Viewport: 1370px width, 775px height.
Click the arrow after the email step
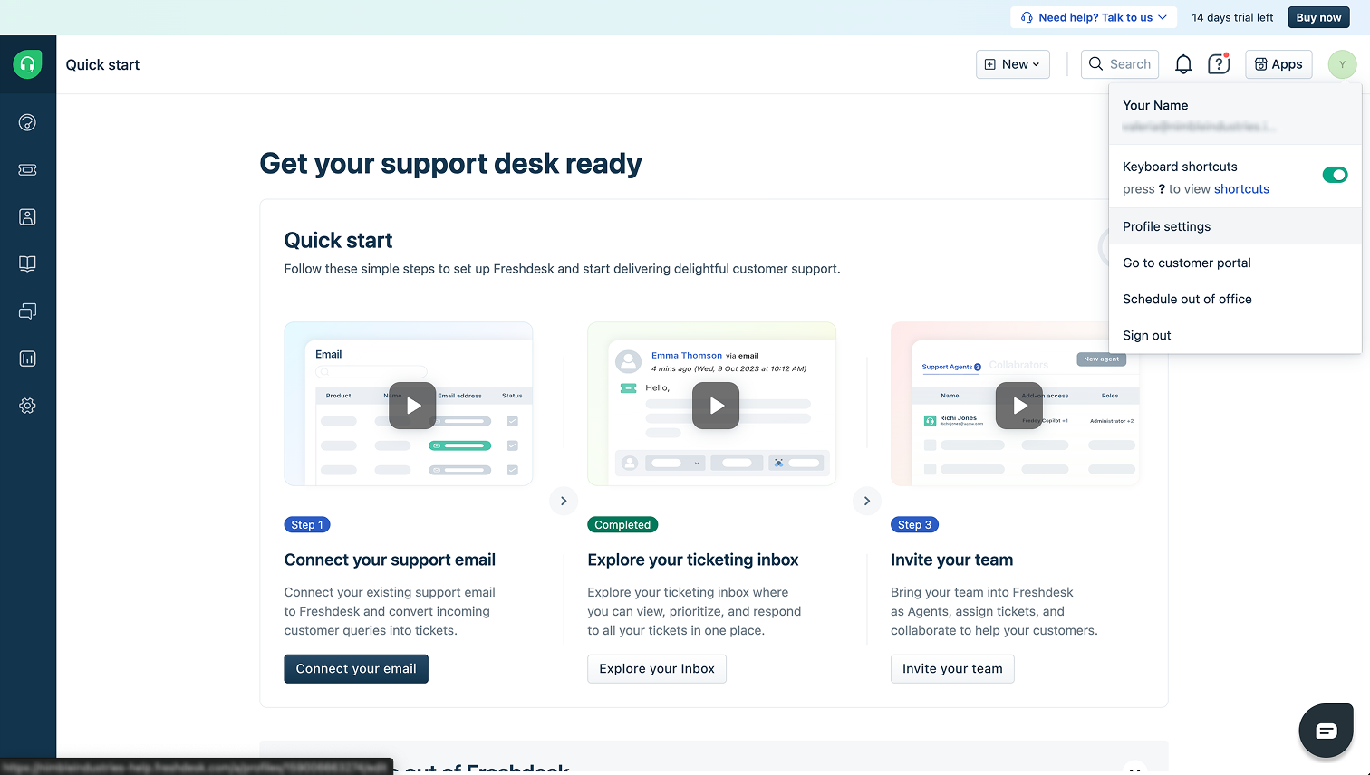click(564, 501)
